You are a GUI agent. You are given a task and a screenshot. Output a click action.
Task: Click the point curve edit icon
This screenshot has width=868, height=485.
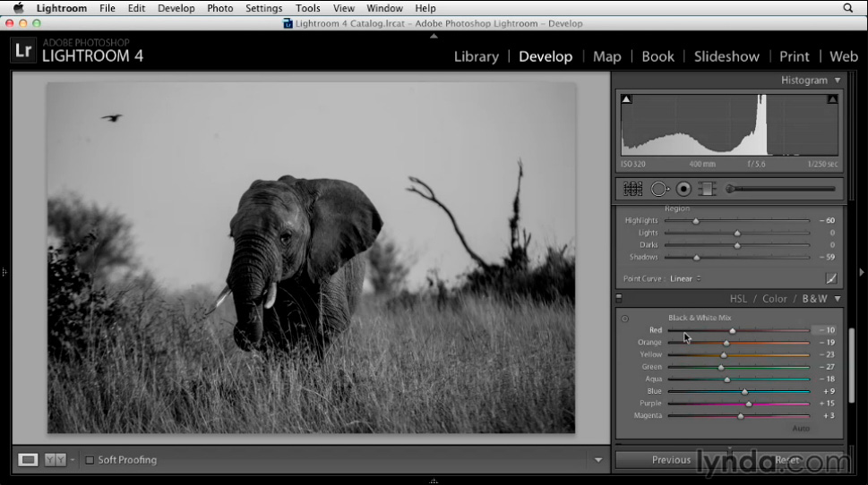click(831, 278)
